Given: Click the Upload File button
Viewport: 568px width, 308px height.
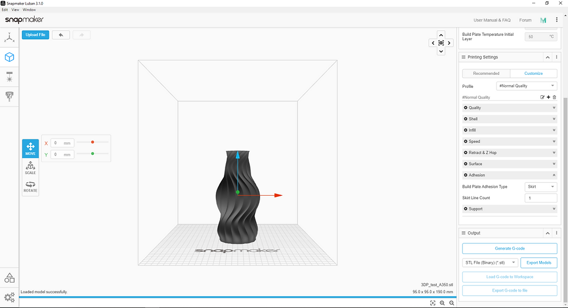Looking at the screenshot, I should (x=35, y=35).
